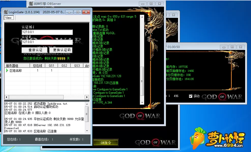Image resolution: width=251 pixels, height=152 pixels.
Task: Click the server list horizontal scrollbar thumb
Action: pyautogui.click(x=36, y=97)
